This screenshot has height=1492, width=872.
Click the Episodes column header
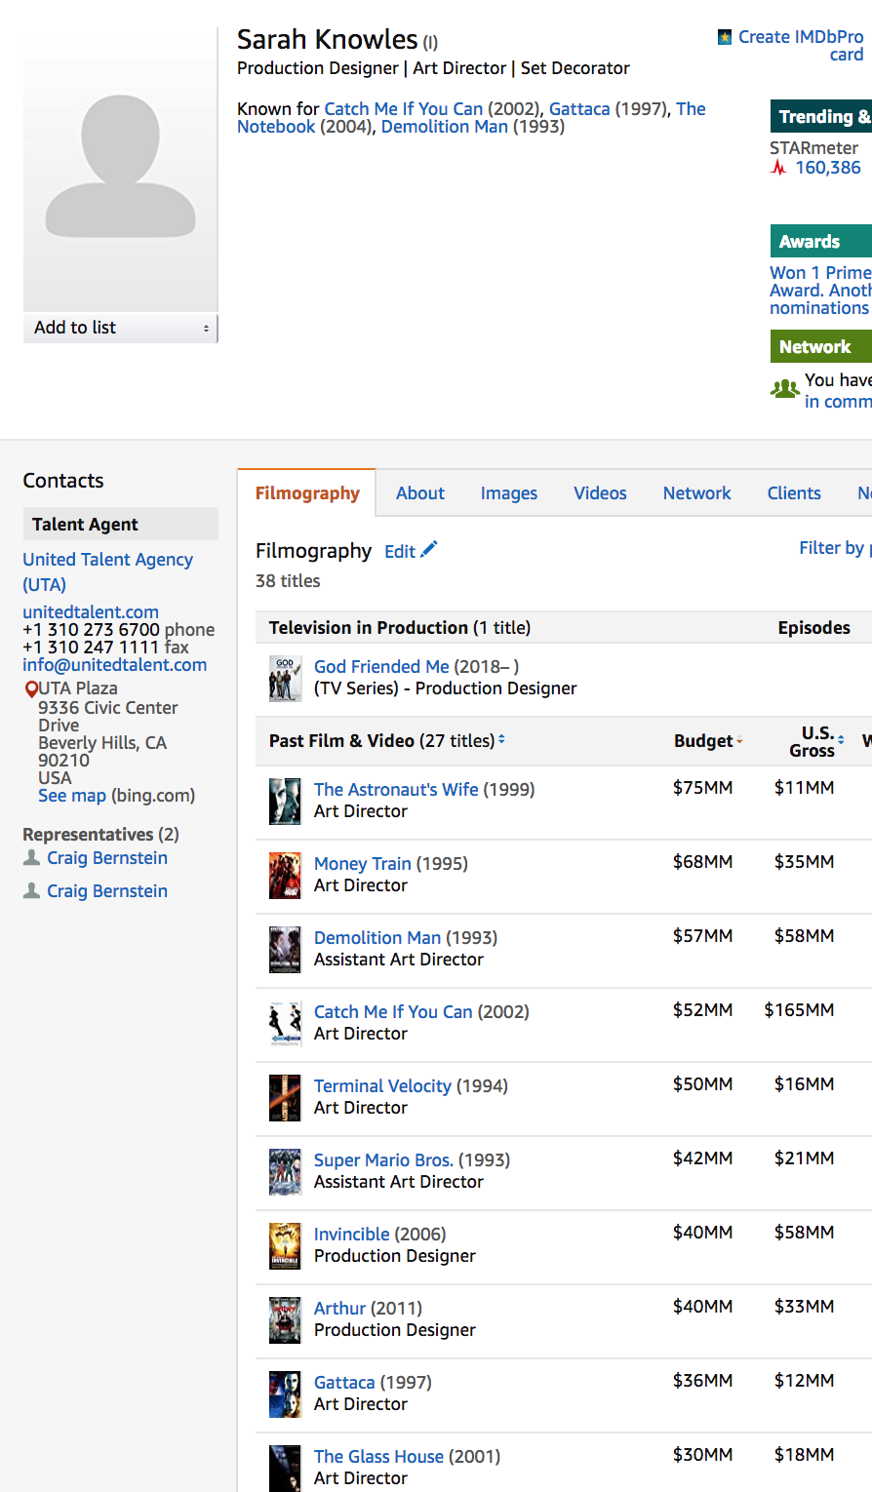pos(813,628)
